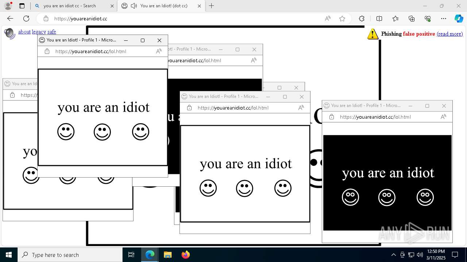Open Browser essentials heart icon
The width and height of the screenshot is (467, 262).
coord(428,19)
